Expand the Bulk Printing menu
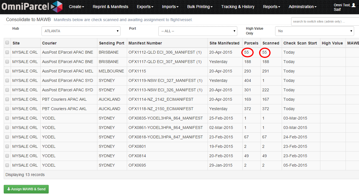Image resolution: width=359 pixels, height=194 pixels. (200, 7)
